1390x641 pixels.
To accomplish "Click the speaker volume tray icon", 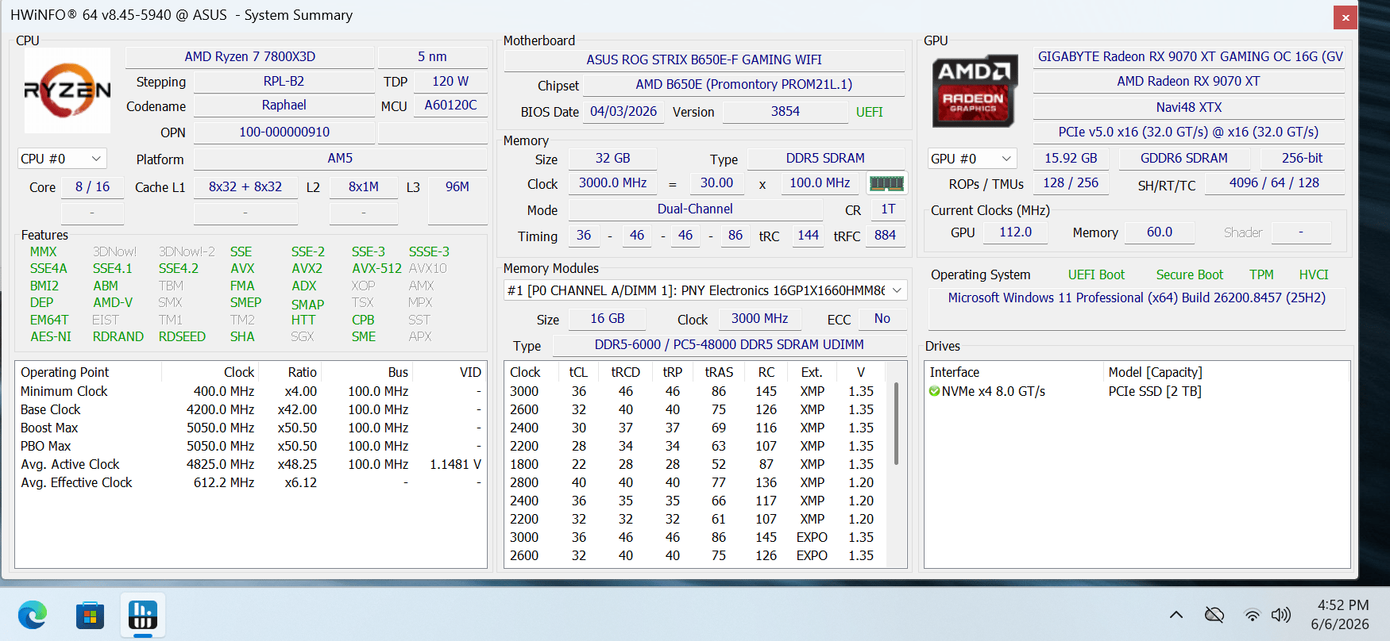I will pos(1281,615).
